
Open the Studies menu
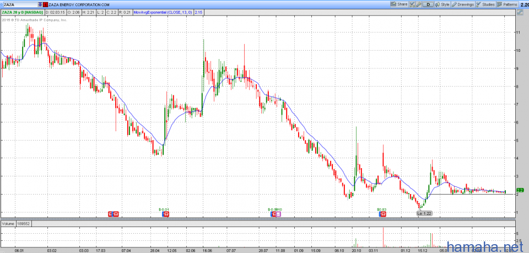click(485, 4)
